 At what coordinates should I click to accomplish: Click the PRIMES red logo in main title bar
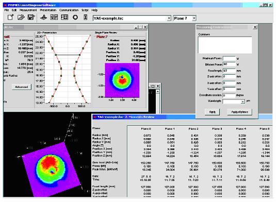[6, 5]
